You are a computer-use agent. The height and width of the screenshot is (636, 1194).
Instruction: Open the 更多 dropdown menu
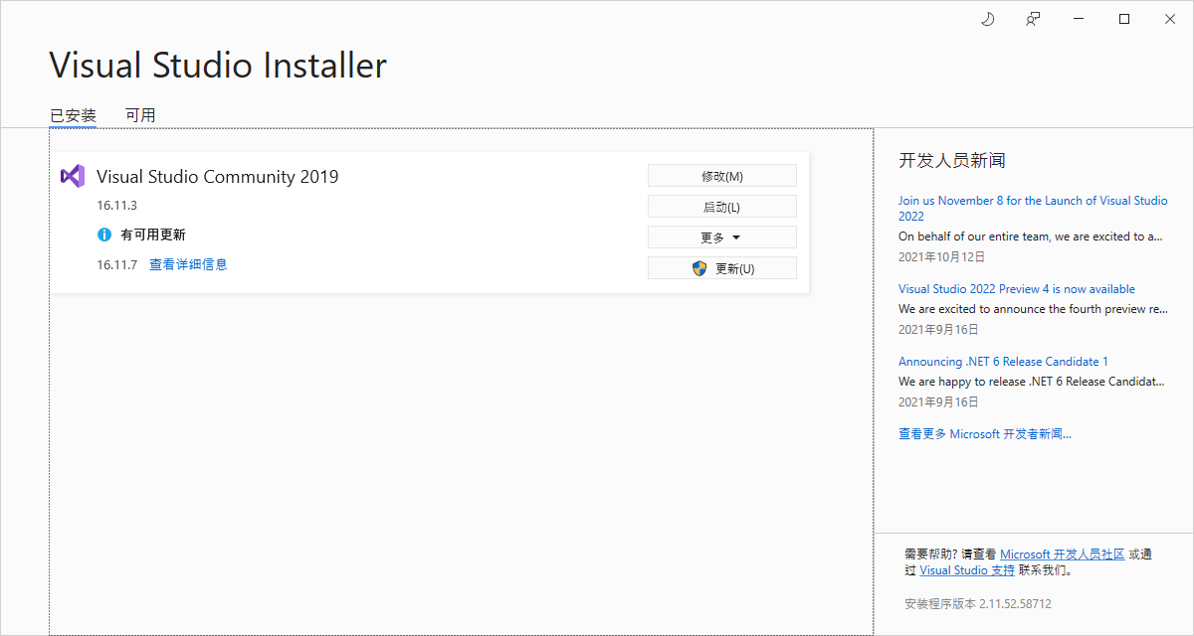722,238
